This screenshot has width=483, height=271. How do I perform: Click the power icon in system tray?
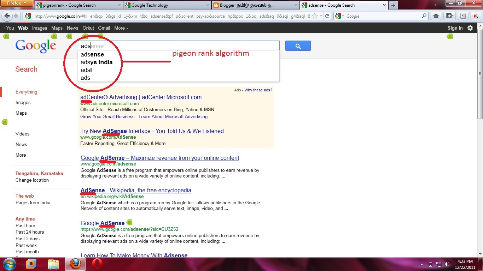pos(430,264)
